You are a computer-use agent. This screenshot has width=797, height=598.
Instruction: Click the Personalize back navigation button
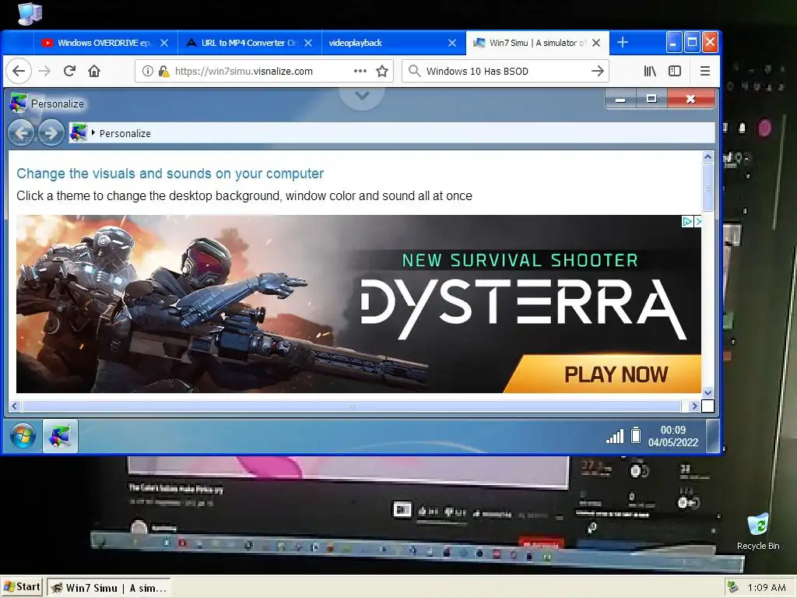(21, 132)
